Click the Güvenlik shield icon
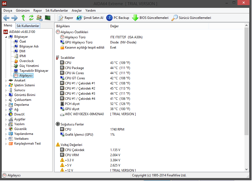The image size is (252, 181). [x=11, y=129]
